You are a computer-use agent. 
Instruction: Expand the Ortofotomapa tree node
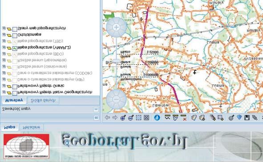coord(4,35)
